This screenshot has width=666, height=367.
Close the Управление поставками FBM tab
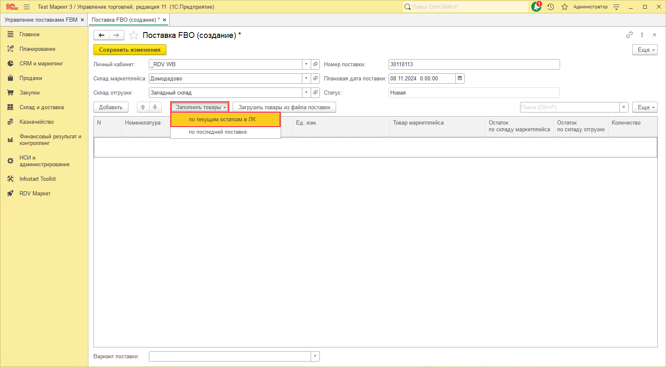82,20
